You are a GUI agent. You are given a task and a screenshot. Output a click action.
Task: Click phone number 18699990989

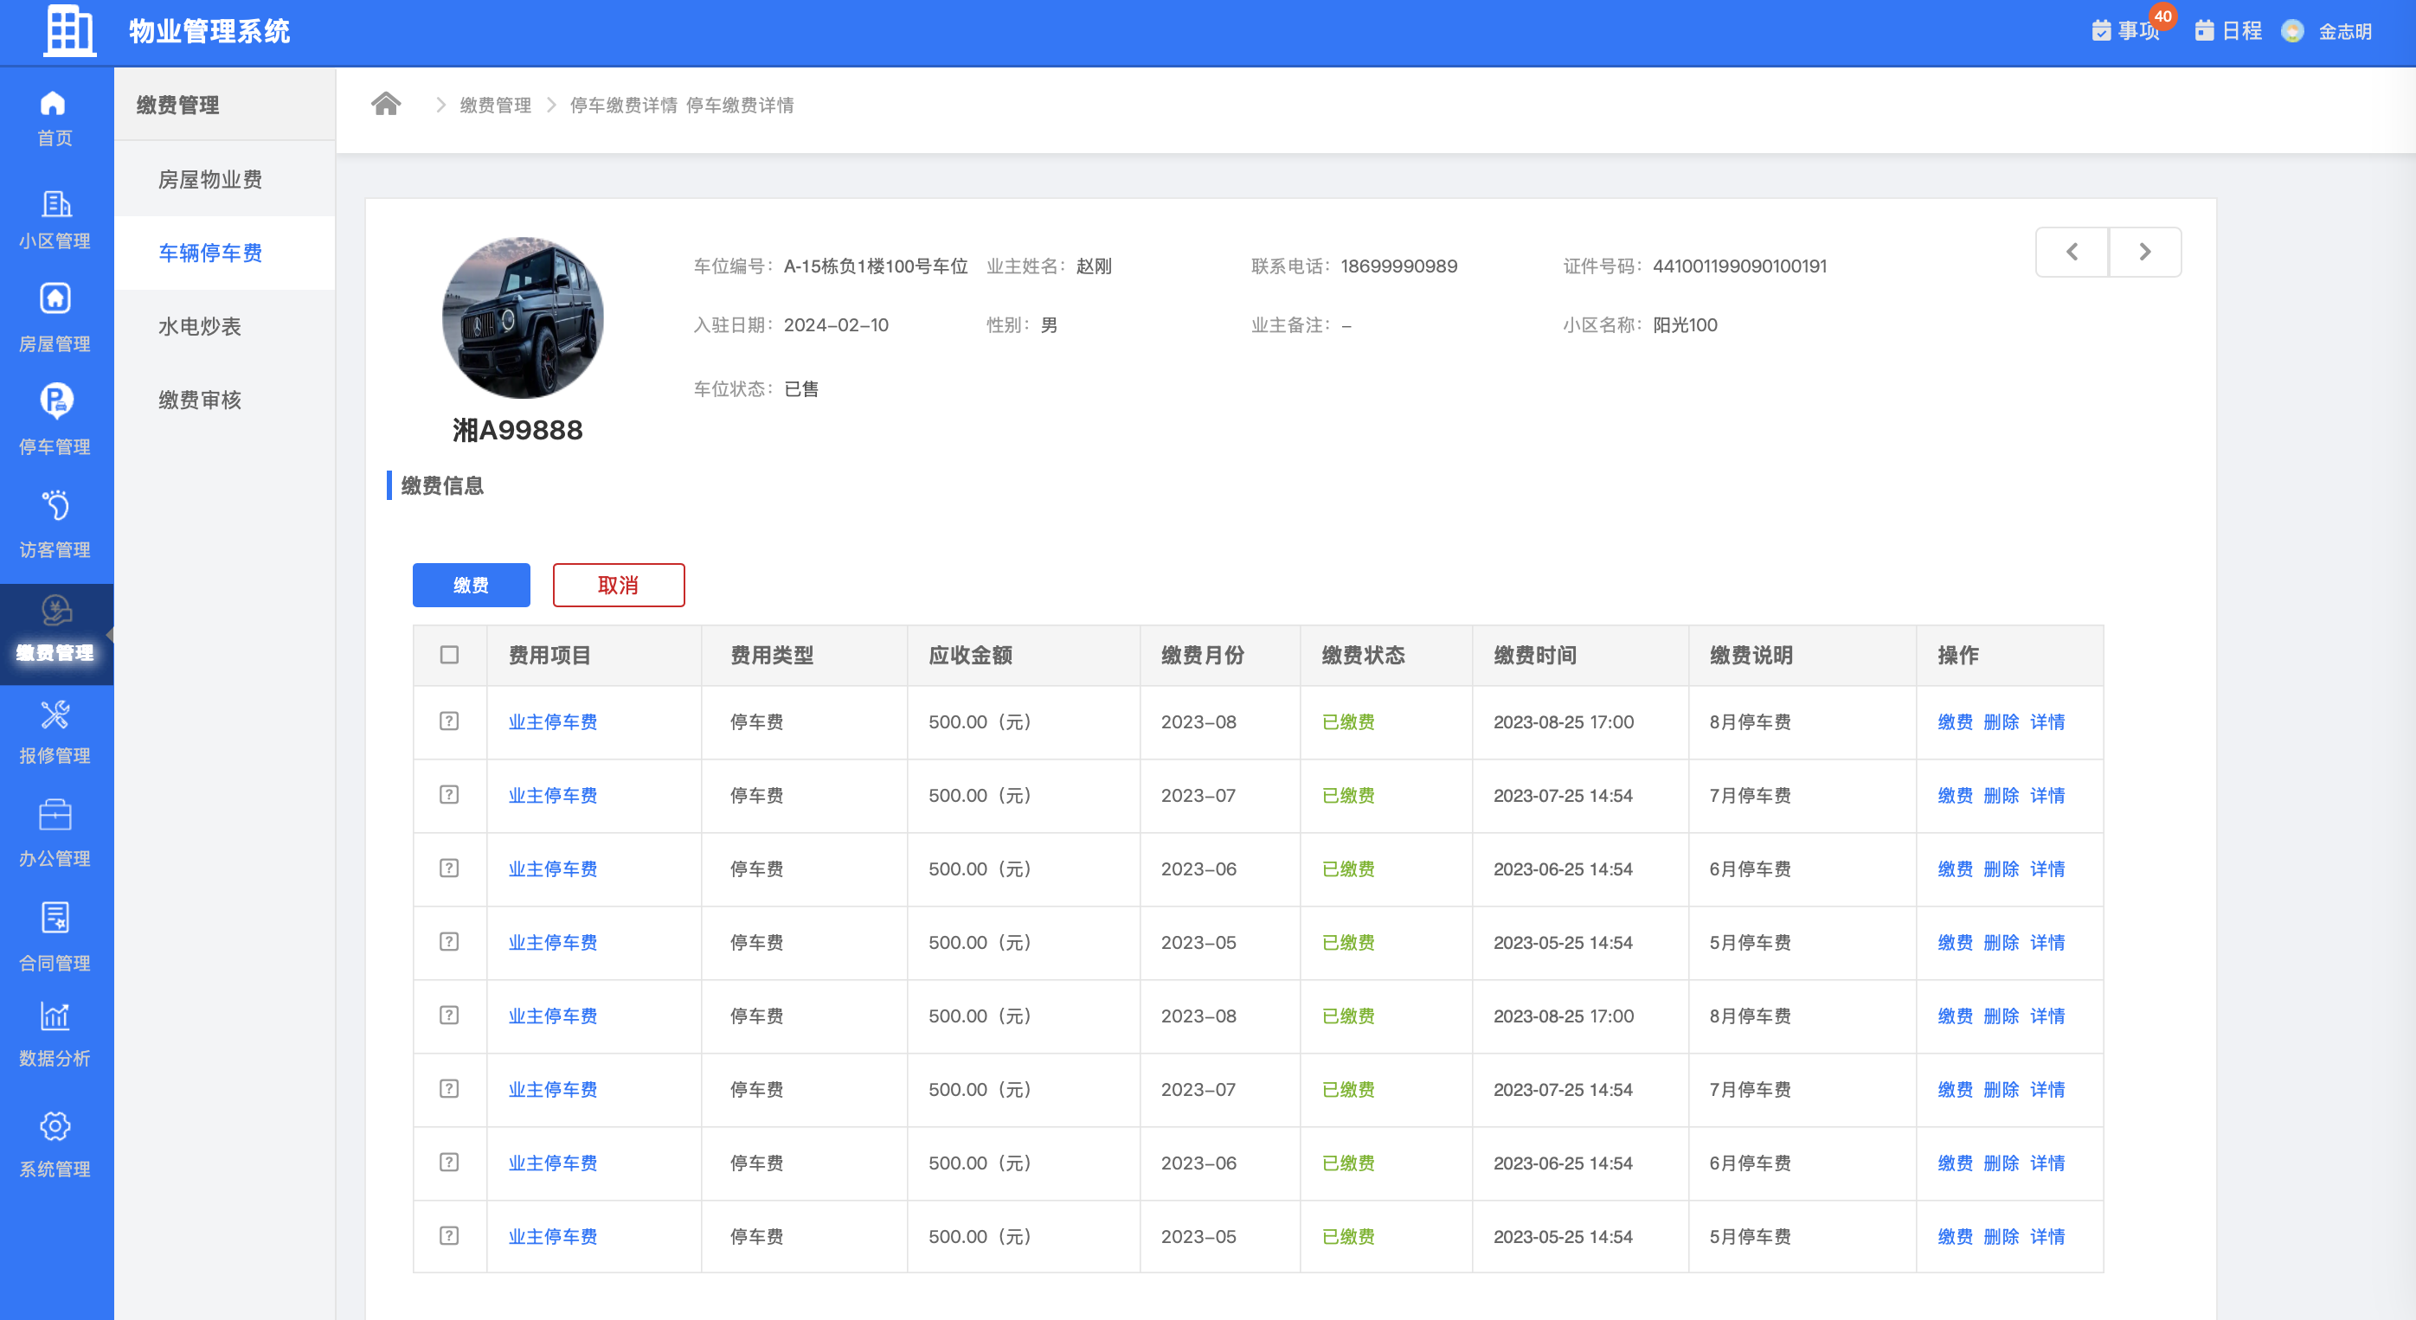click(1398, 266)
